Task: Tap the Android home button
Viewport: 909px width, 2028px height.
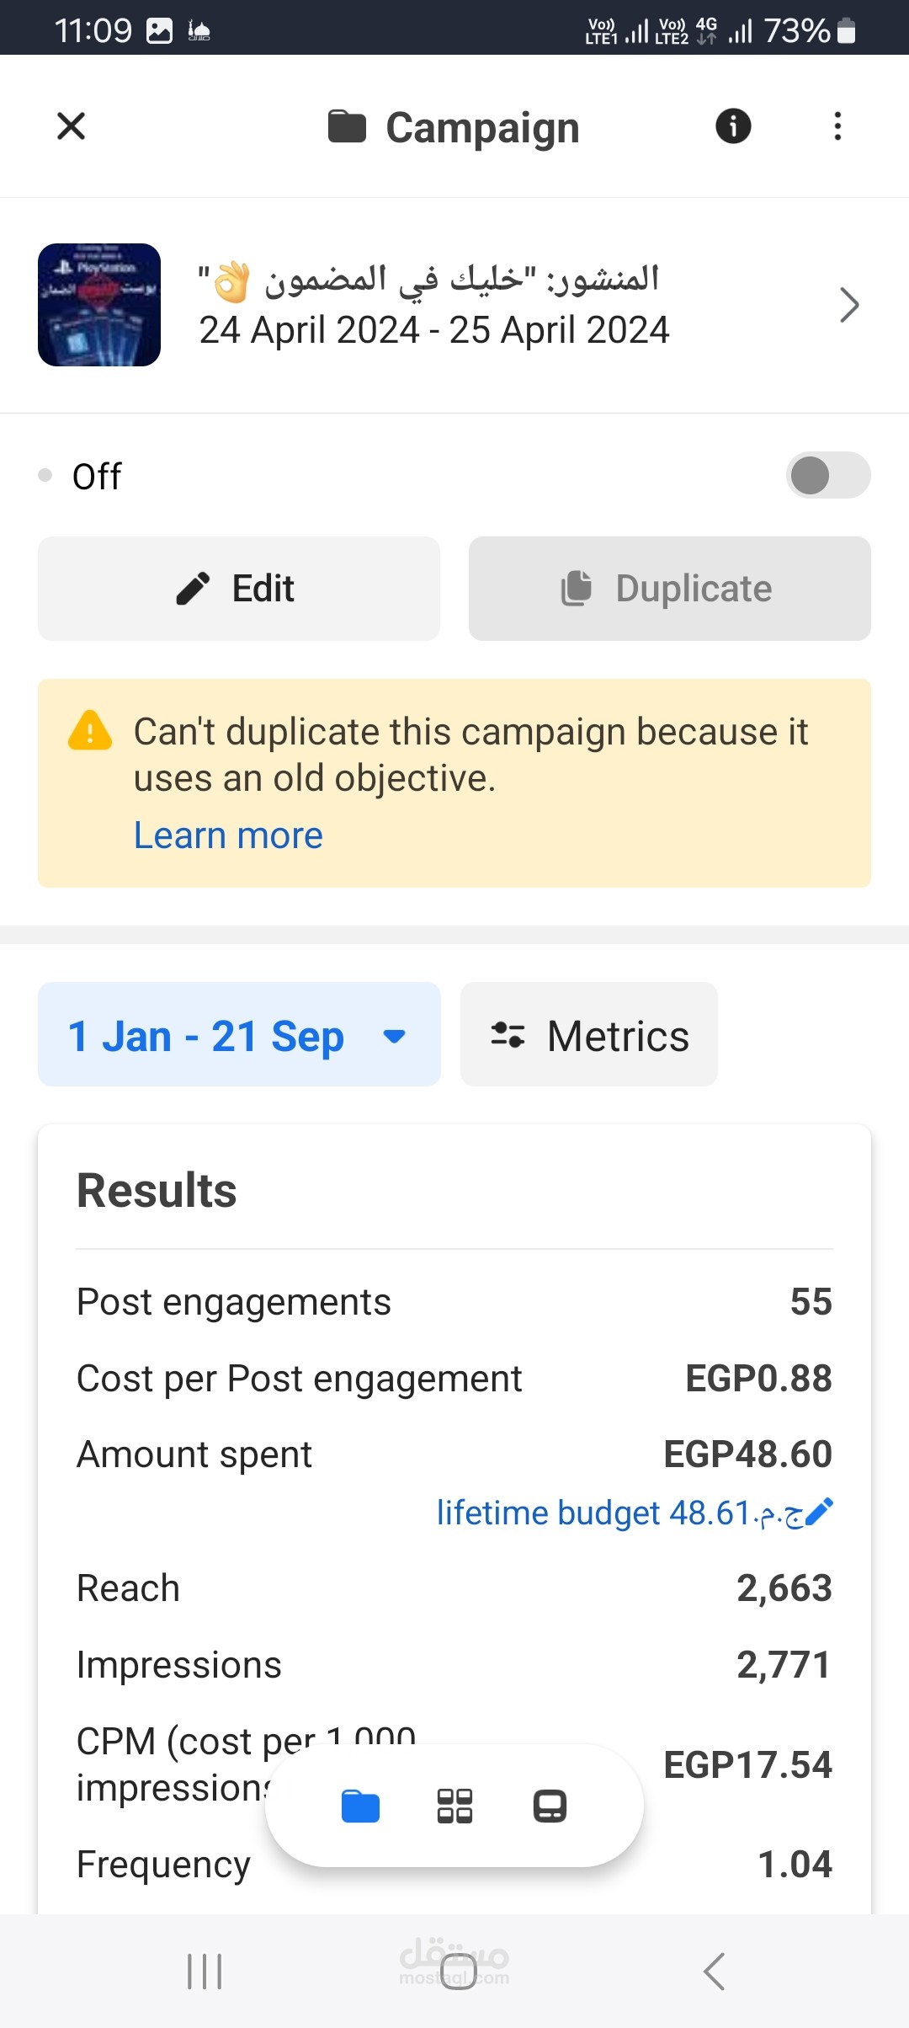Action: (459, 1971)
